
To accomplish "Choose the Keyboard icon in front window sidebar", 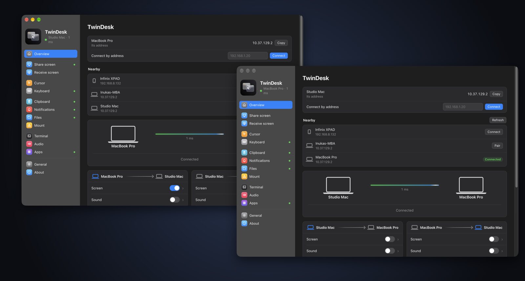I will click(244, 142).
